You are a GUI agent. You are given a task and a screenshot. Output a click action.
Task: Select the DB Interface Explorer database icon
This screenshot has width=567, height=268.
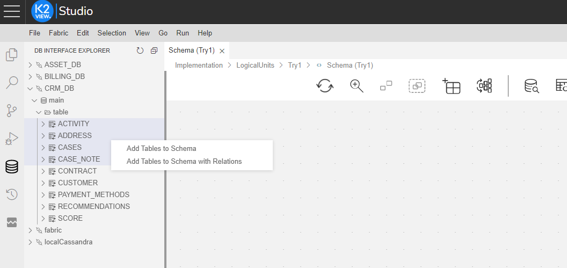pyautogui.click(x=11, y=166)
